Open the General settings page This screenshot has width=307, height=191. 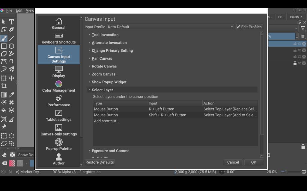[x=58, y=23]
